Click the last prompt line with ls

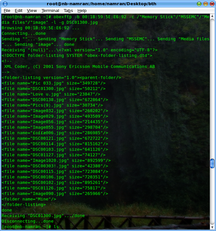(30, 226)
